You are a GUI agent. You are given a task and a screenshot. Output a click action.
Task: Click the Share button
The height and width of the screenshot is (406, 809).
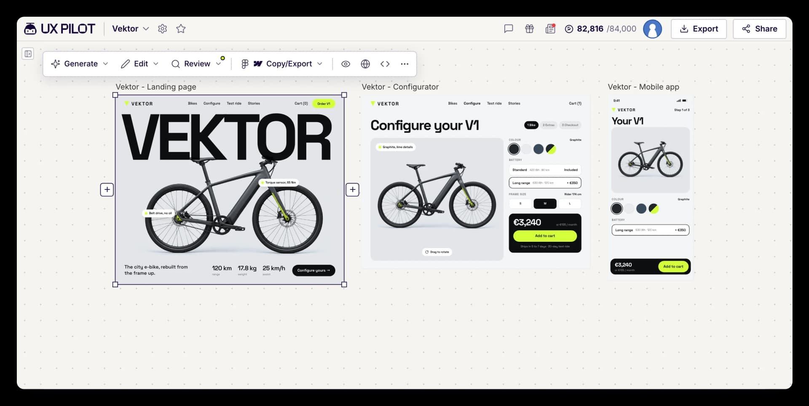759,29
